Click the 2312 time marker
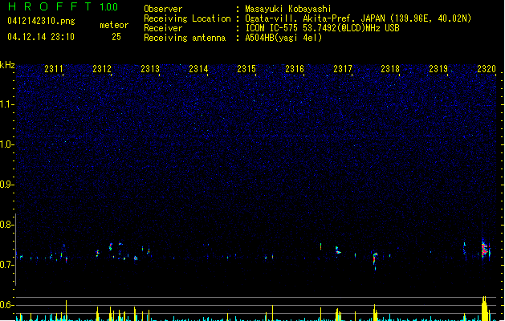 point(102,68)
